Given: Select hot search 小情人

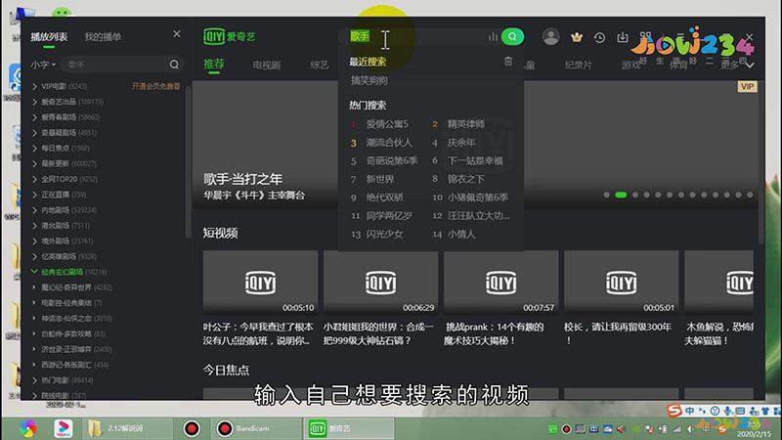Looking at the screenshot, I should pyautogui.click(x=461, y=234).
